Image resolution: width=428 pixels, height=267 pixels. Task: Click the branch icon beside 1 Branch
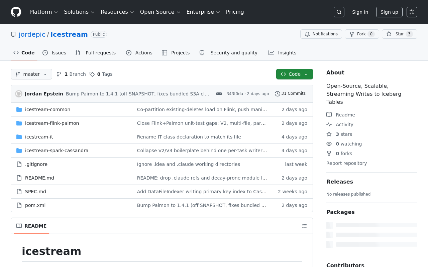pos(59,74)
